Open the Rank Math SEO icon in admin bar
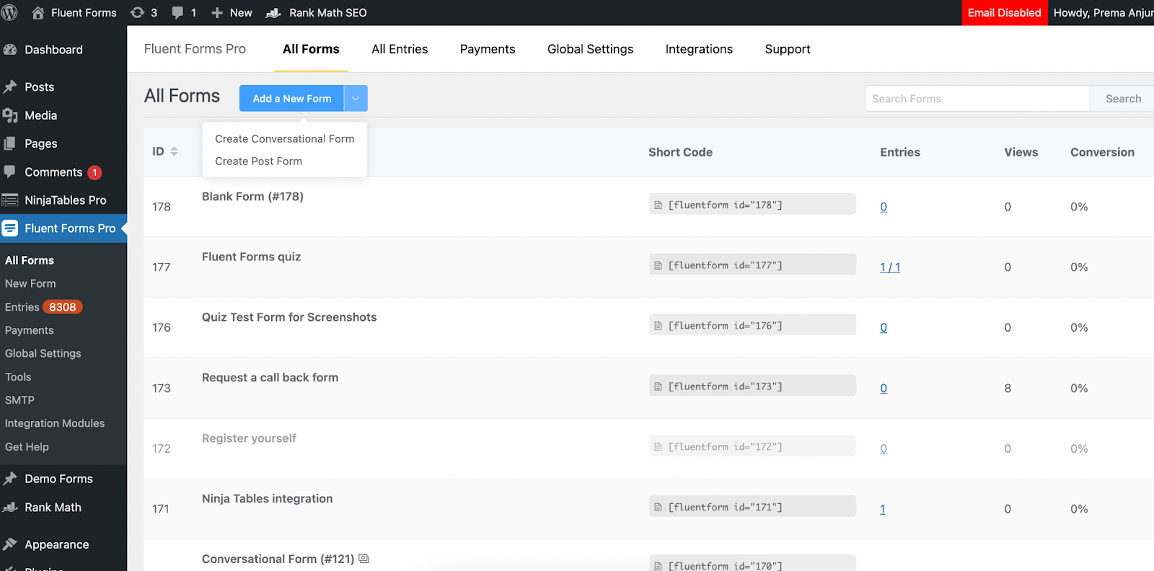The image size is (1154, 571). pos(273,13)
